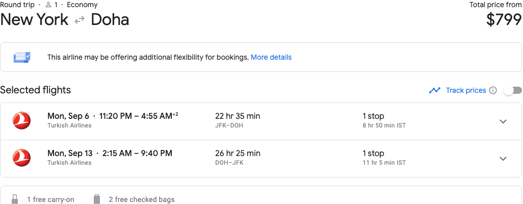
Task: Click the booking flexibility card icon
Action: (22, 57)
